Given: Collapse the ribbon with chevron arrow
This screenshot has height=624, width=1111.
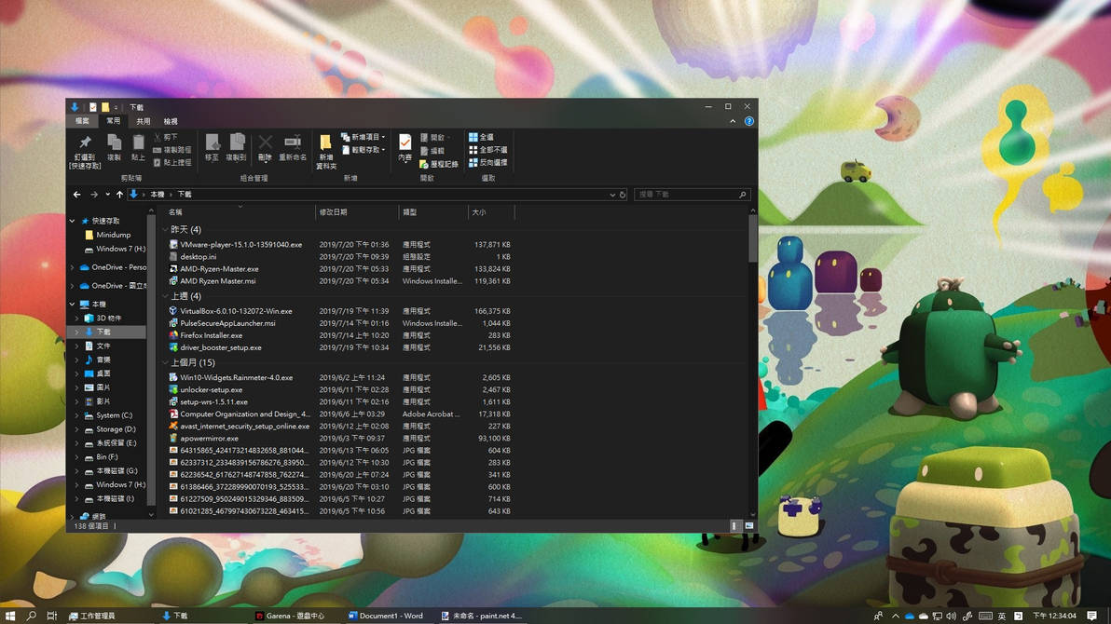Looking at the screenshot, I should coord(733,121).
